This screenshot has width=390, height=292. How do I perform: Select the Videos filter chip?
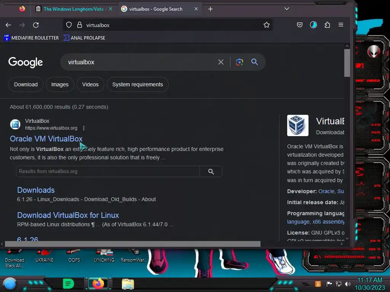point(90,84)
